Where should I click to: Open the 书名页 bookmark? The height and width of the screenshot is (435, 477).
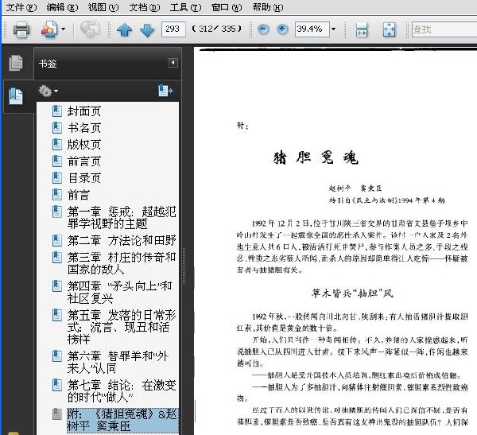(x=84, y=128)
